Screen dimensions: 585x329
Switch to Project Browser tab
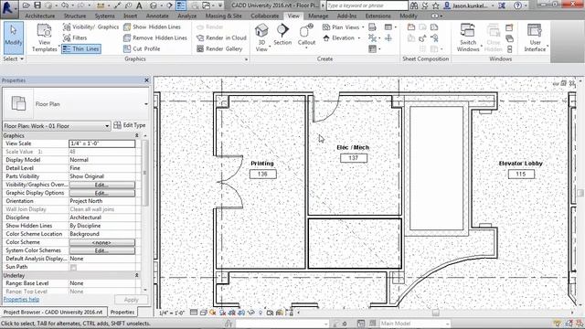[53, 313]
